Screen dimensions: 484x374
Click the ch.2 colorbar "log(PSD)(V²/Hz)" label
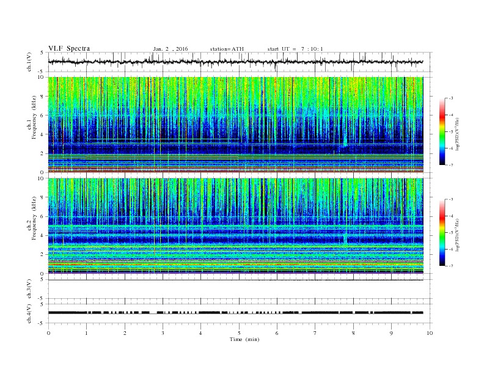[458, 235]
